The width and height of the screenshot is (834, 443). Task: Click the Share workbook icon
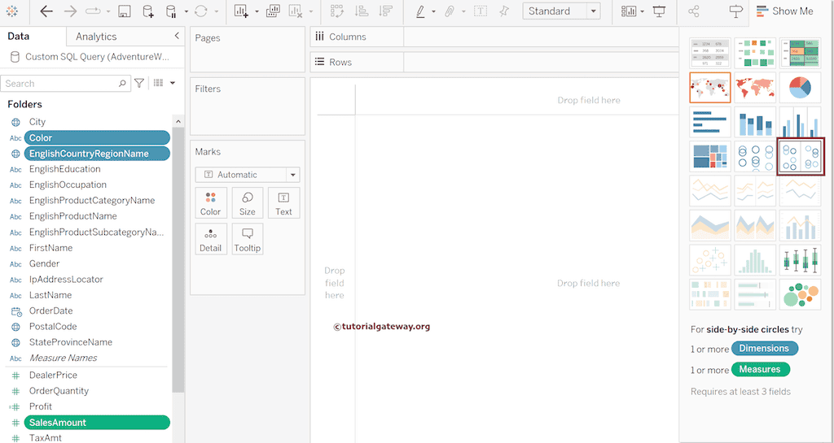(x=694, y=11)
